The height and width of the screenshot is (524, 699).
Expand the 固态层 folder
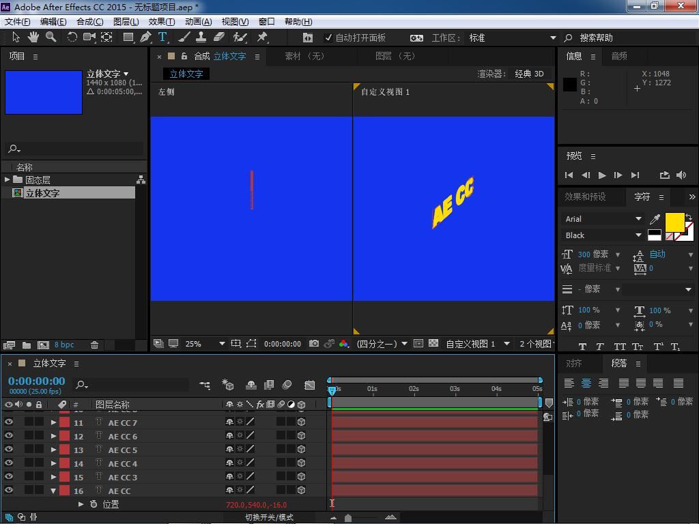(x=7, y=179)
